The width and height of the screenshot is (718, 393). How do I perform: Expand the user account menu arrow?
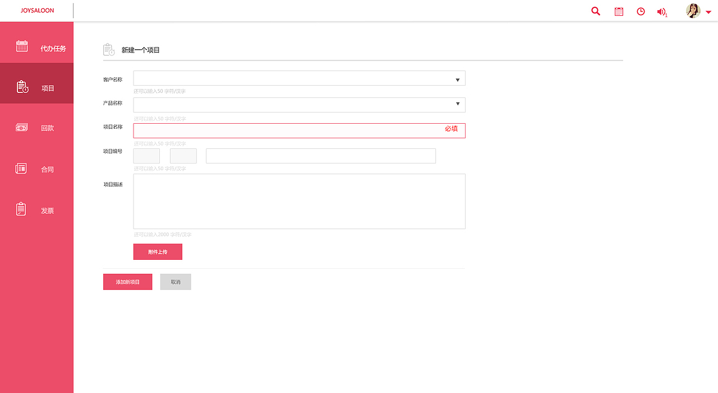tap(708, 12)
